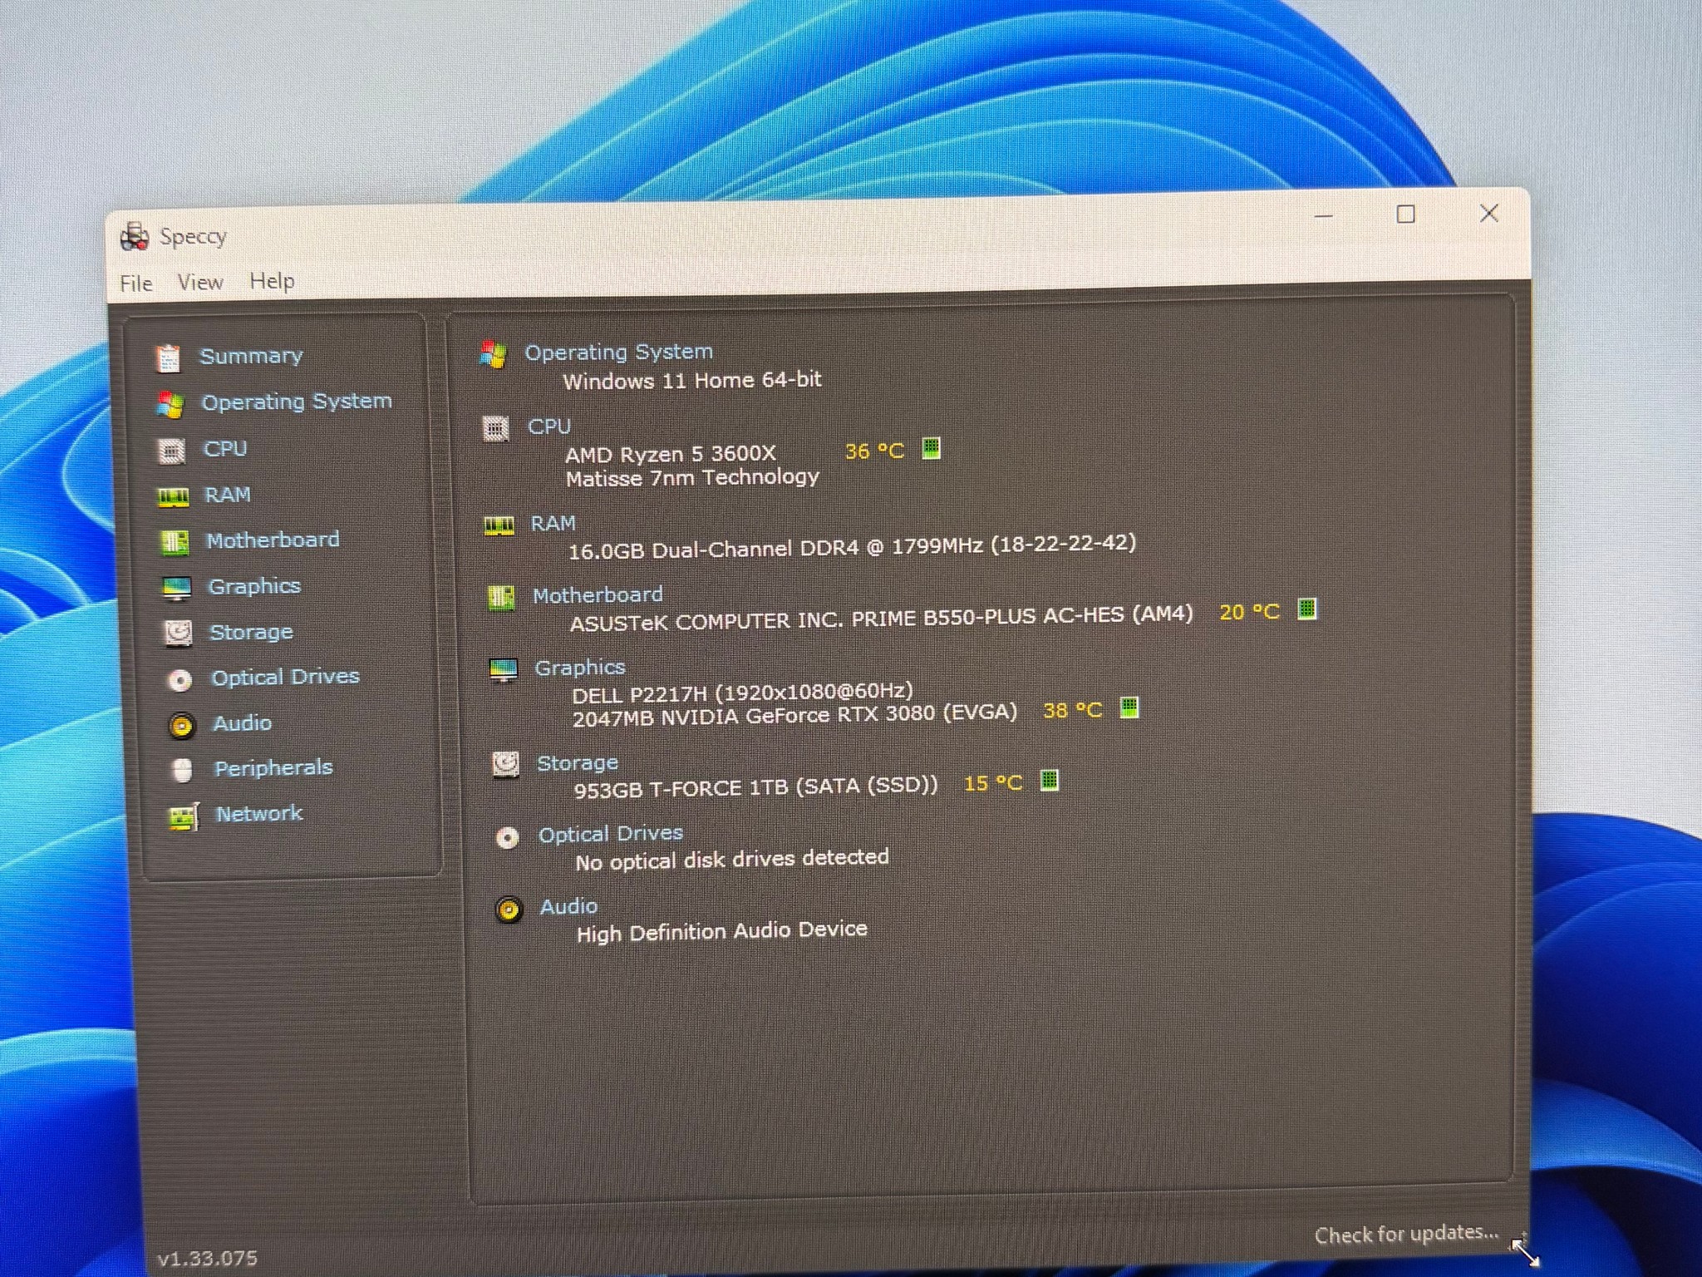
Task: Click the Operating System flag icon in sidebar
Action: (170, 405)
